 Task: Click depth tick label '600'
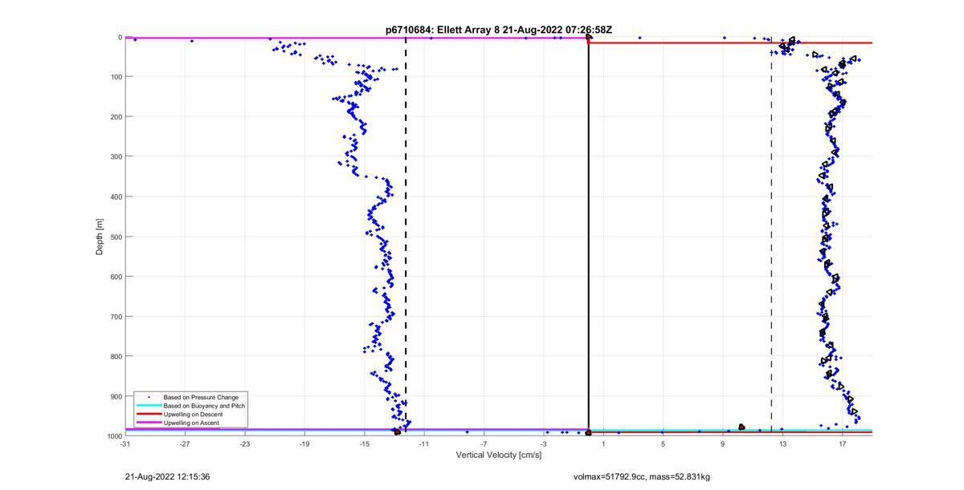pos(116,277)
